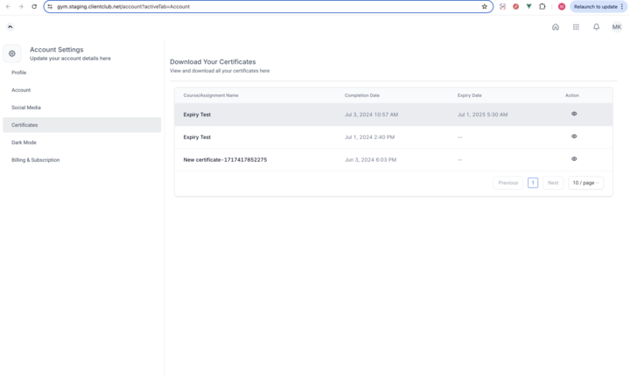
Task: Click the Relaunch to update button
Action: click(595, 6)
